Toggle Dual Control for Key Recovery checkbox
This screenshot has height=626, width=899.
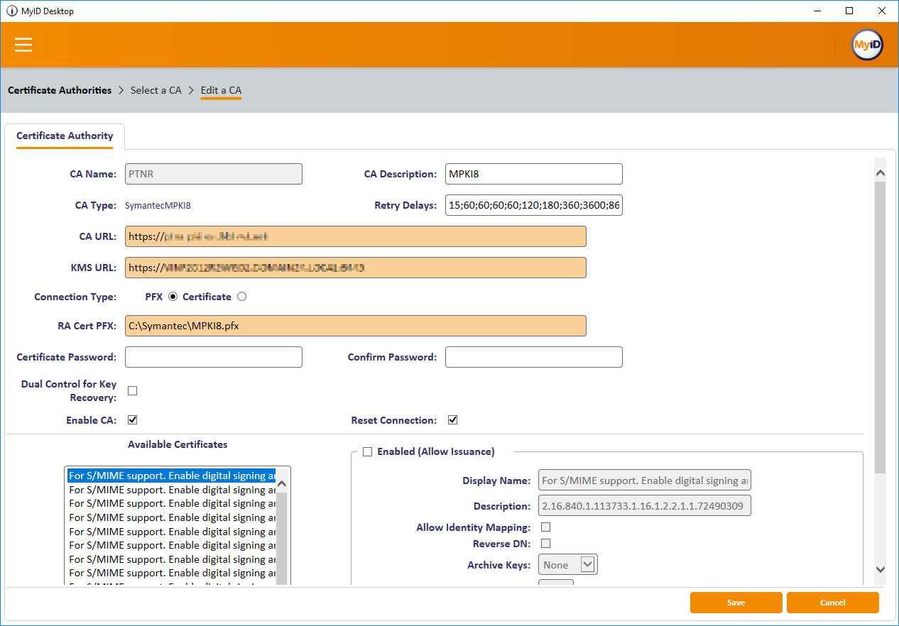[x=132, y=391]
